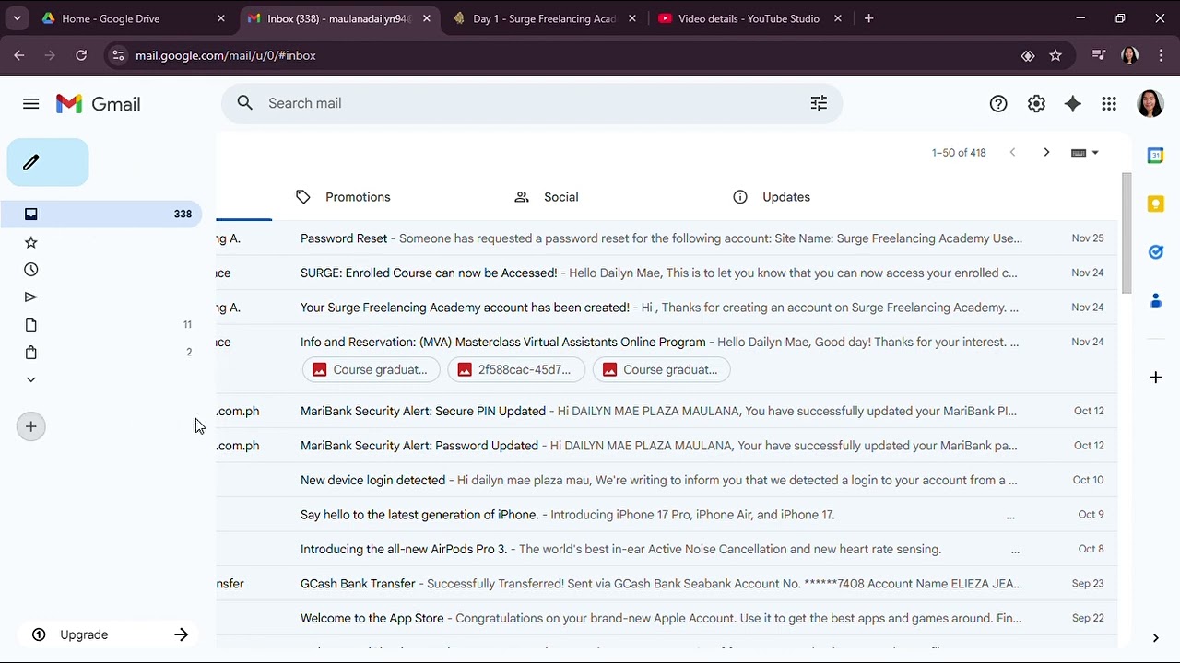Bookmark this page with star icon
This screenshot has width=1180, height=663.
(x=1056, y=55)
